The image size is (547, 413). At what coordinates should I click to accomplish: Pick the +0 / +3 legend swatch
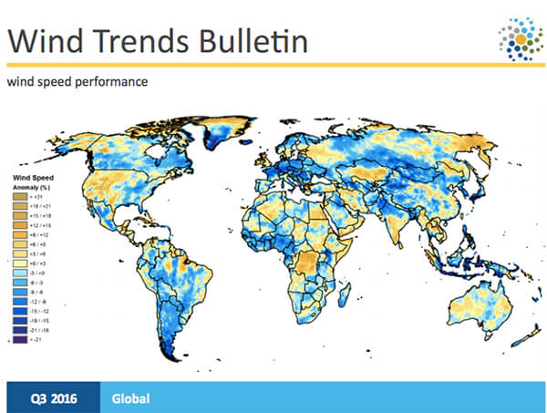[20, 264]
